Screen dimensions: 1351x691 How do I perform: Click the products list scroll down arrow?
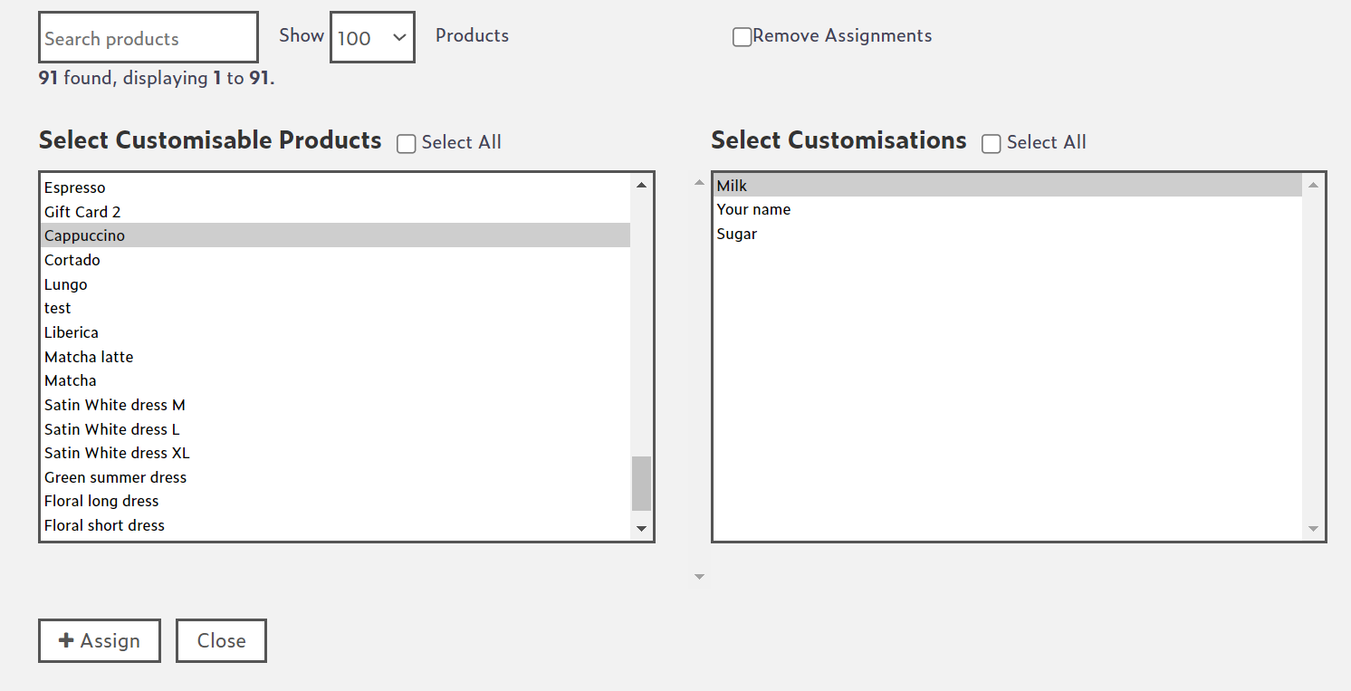641,528
